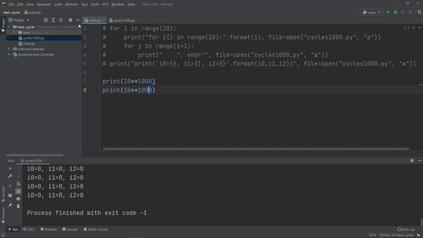Select the cycles1000 tab in Run panel
Screen dimensions: 423x238
tap(33, 161)
